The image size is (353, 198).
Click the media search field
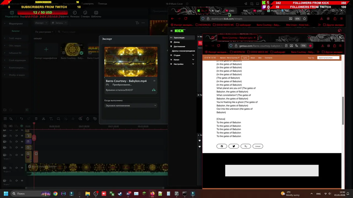69,32
